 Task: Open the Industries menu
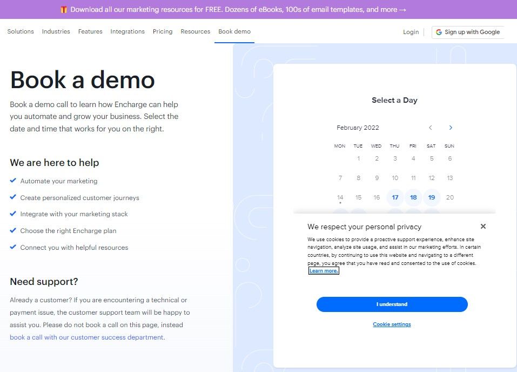[x=56, y=31]
